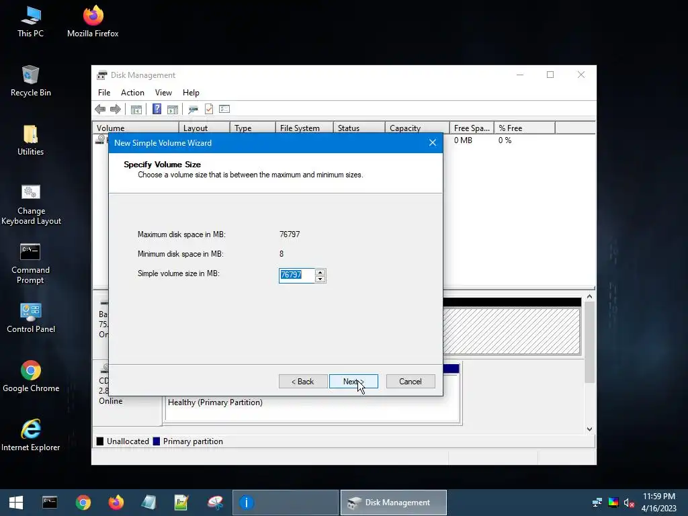Open the network tray icon
This screenshot has width=688, height=516.
tap(597, 503)
